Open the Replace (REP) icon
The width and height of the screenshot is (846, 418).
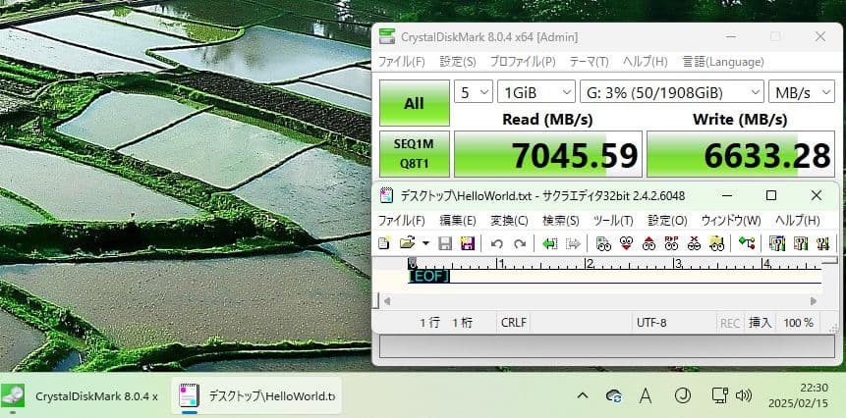(x=671, y=243)
